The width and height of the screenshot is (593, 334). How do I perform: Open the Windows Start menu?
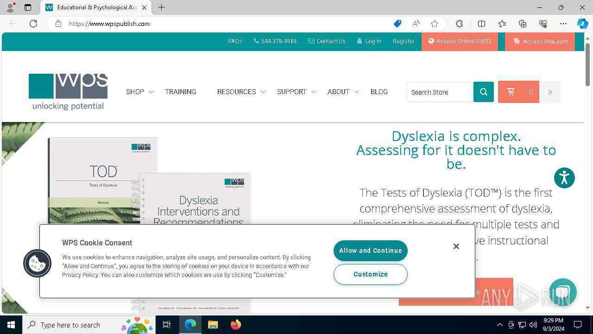(x=11, y=325)
